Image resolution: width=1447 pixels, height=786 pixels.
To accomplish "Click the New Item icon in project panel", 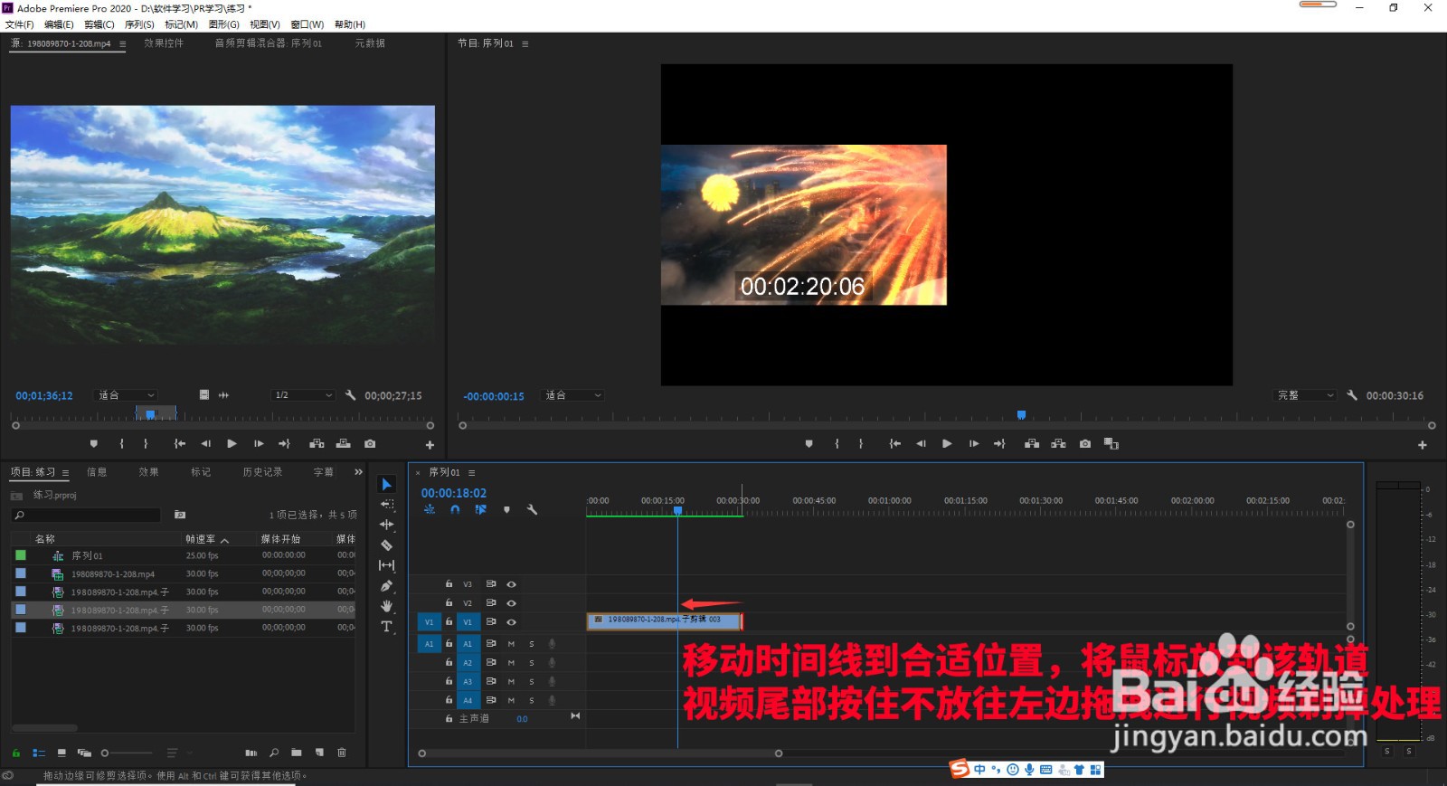I will [x=319, y=753].
